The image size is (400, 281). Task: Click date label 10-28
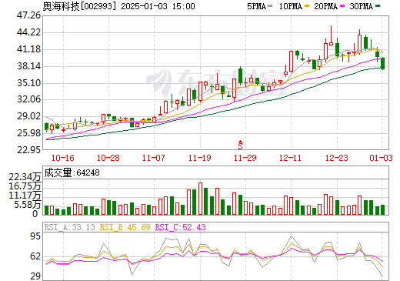108,158
